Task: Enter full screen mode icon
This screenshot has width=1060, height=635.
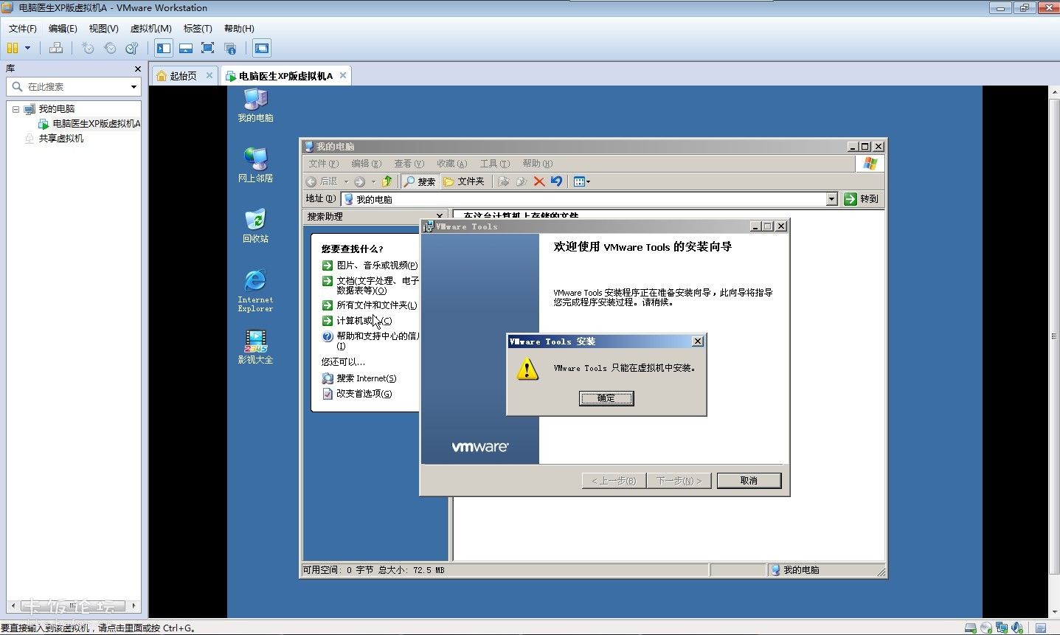Action: click(x=208, y=48)
